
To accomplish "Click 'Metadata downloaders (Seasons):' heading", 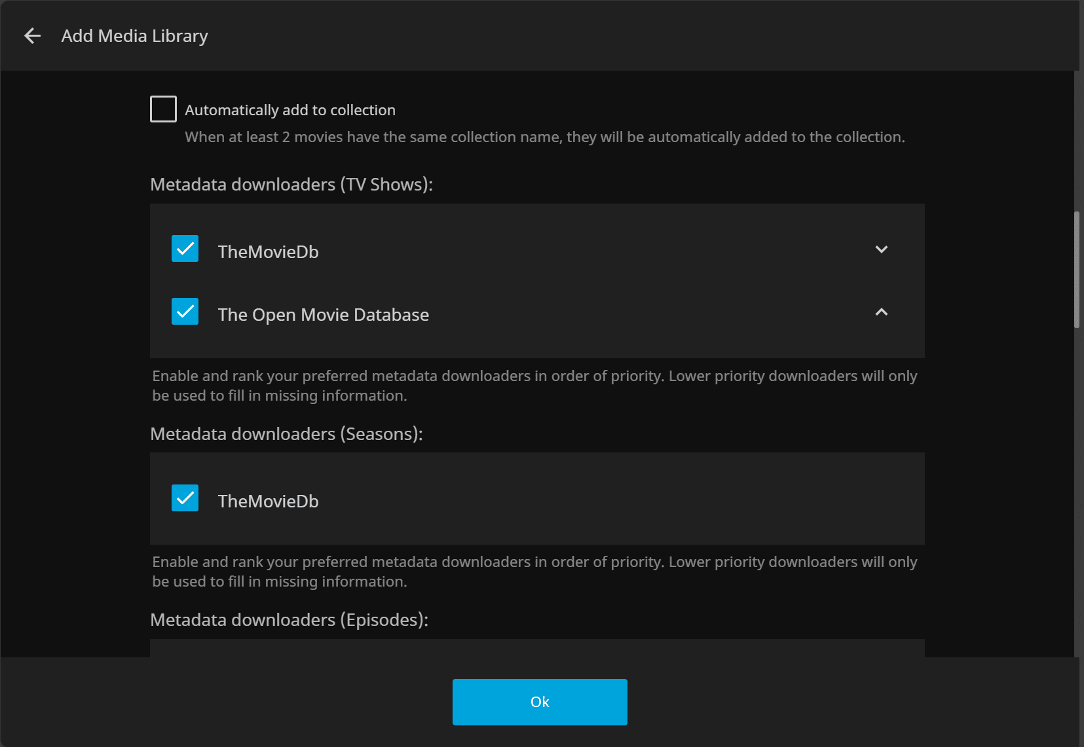I will pyautogui.click(x=286, y=434).
